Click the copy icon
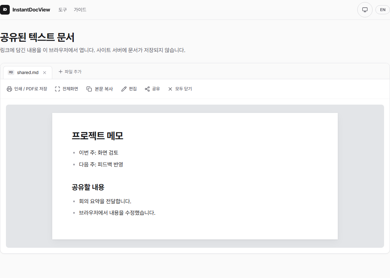The height and width of the screenshot is (278, 390). 89,89
